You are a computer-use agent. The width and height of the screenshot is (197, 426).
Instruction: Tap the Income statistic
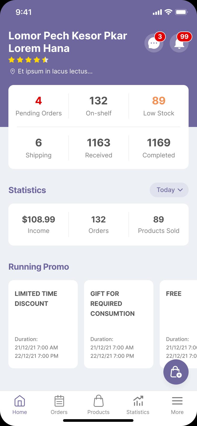(x=39, y=225)
